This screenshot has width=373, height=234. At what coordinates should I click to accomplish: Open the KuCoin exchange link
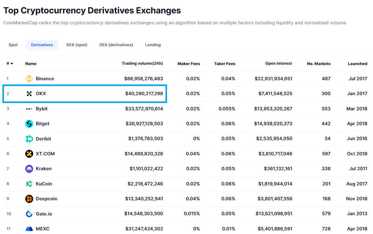pos(44,184)
